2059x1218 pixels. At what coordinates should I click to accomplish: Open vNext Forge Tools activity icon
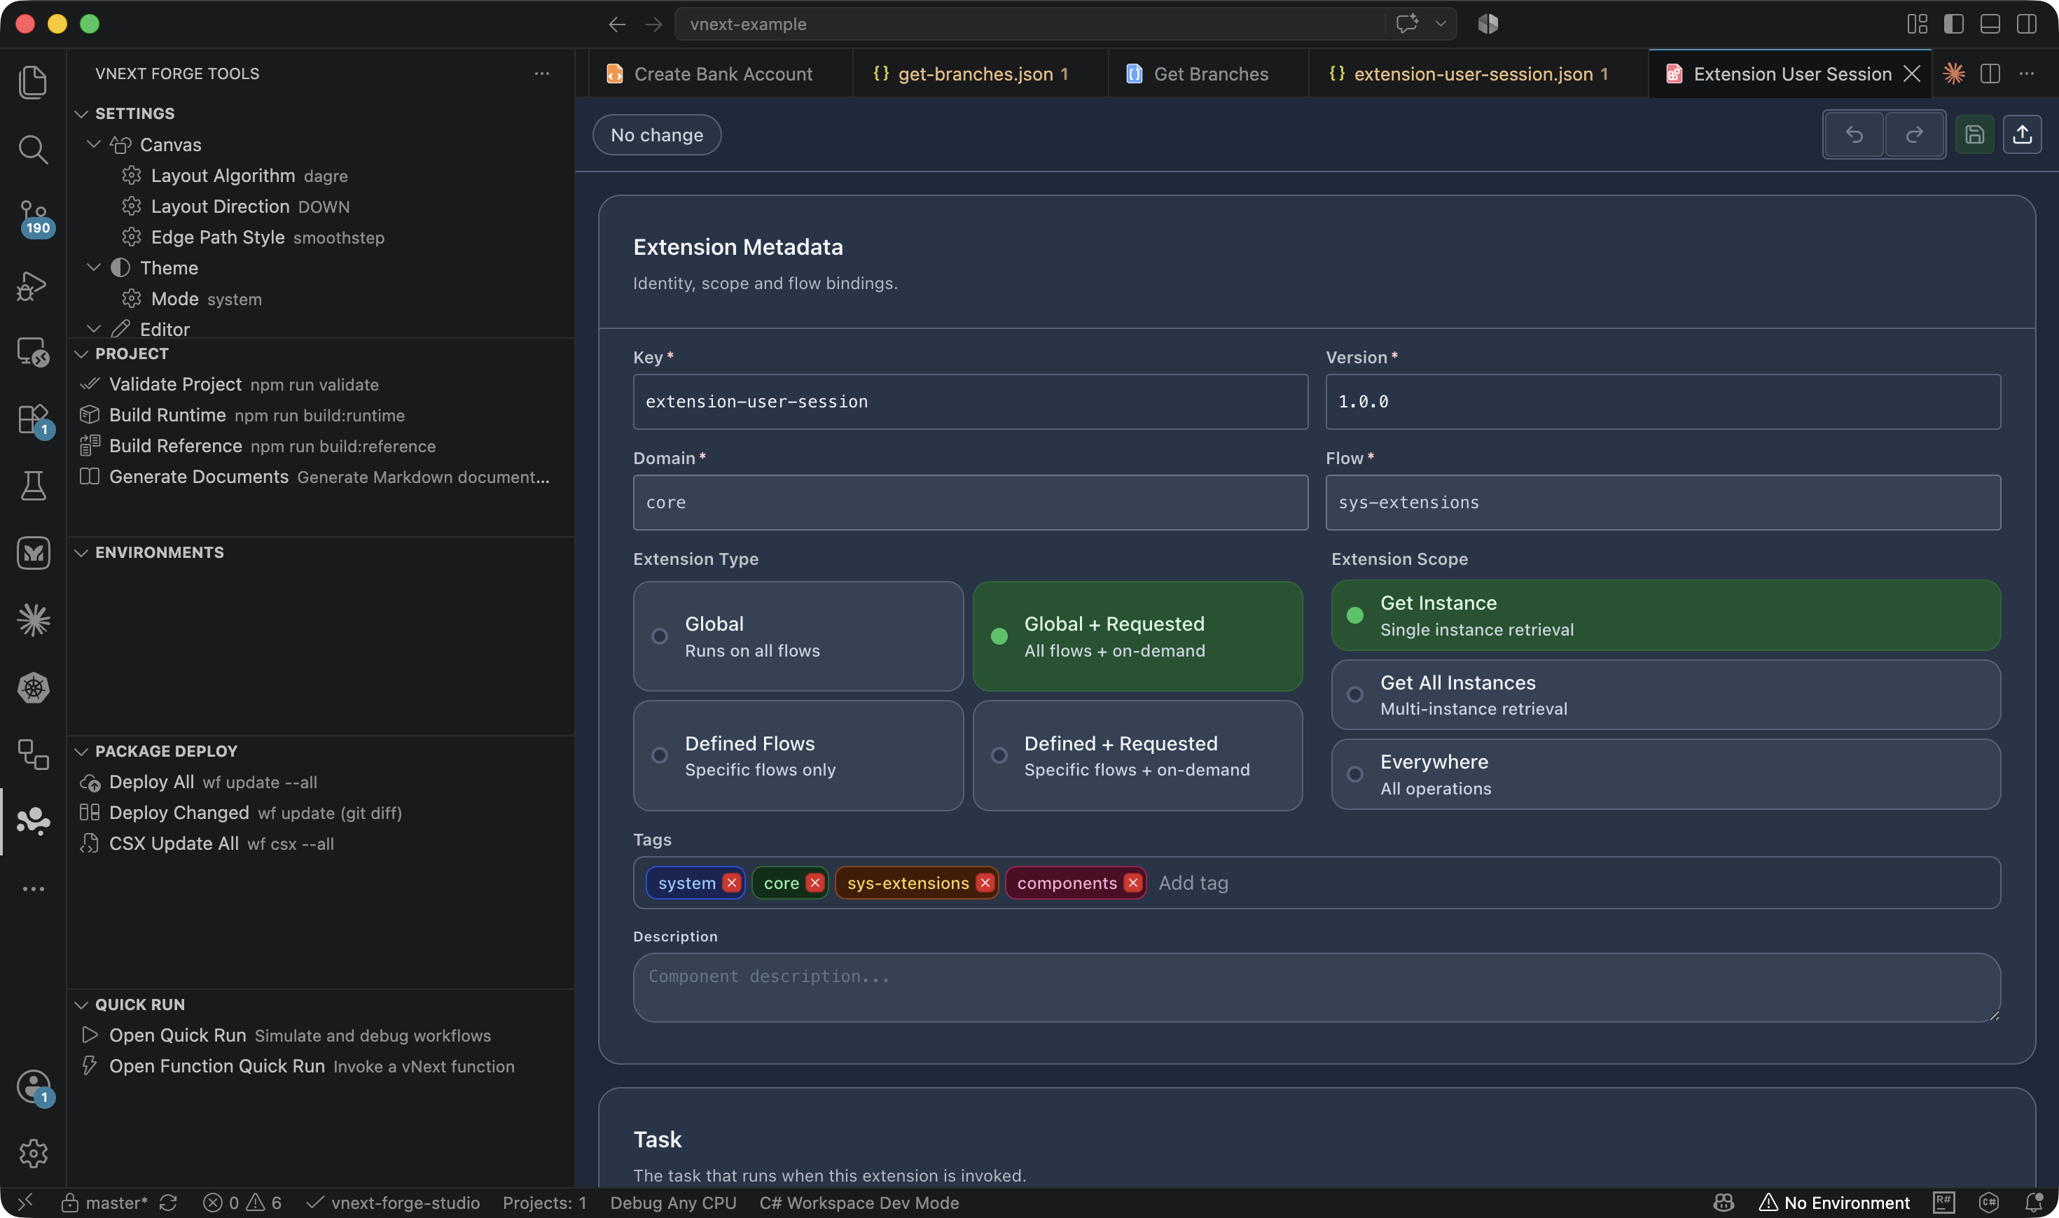(33, 821)
